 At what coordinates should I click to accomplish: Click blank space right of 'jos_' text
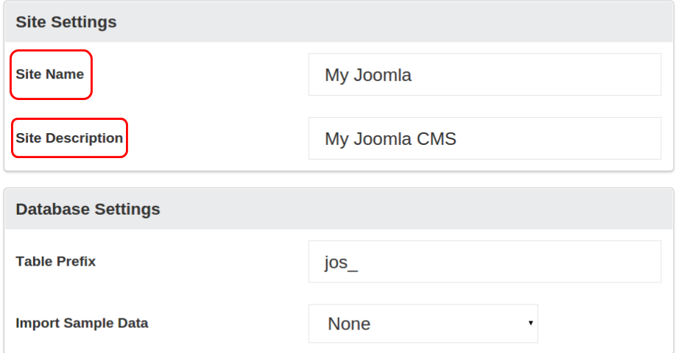point(515,262)
